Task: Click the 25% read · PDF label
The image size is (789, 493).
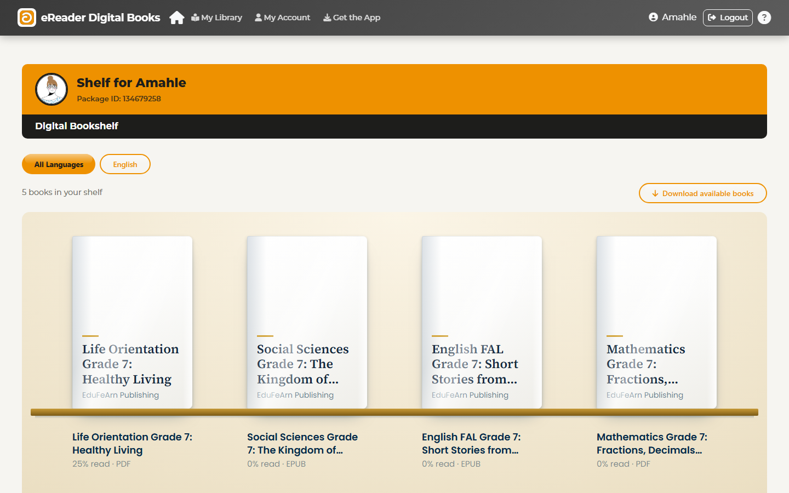Action: (x=101, y=464)
